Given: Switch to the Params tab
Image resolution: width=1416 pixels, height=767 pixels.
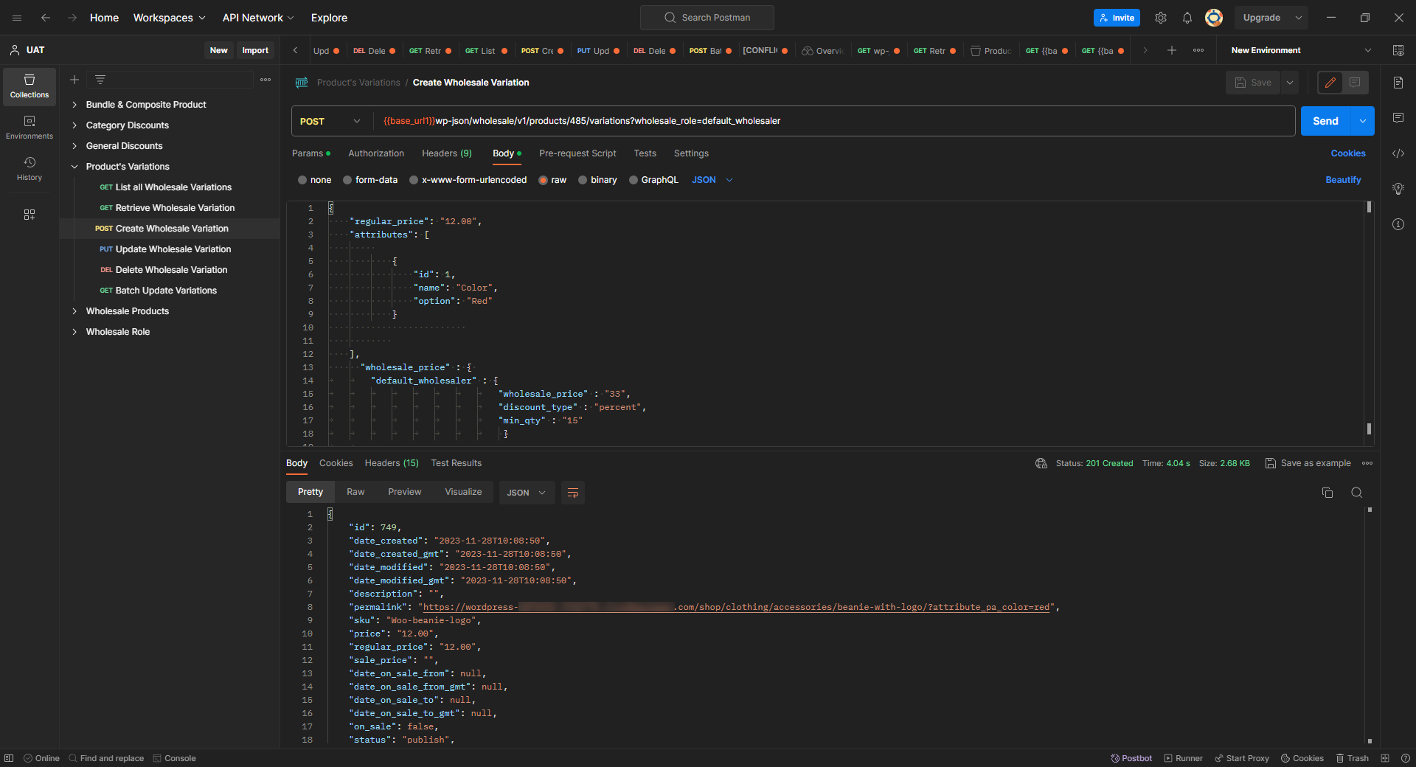Looking at the screenshot, I should pyautogui.click(x=310, y=153).
